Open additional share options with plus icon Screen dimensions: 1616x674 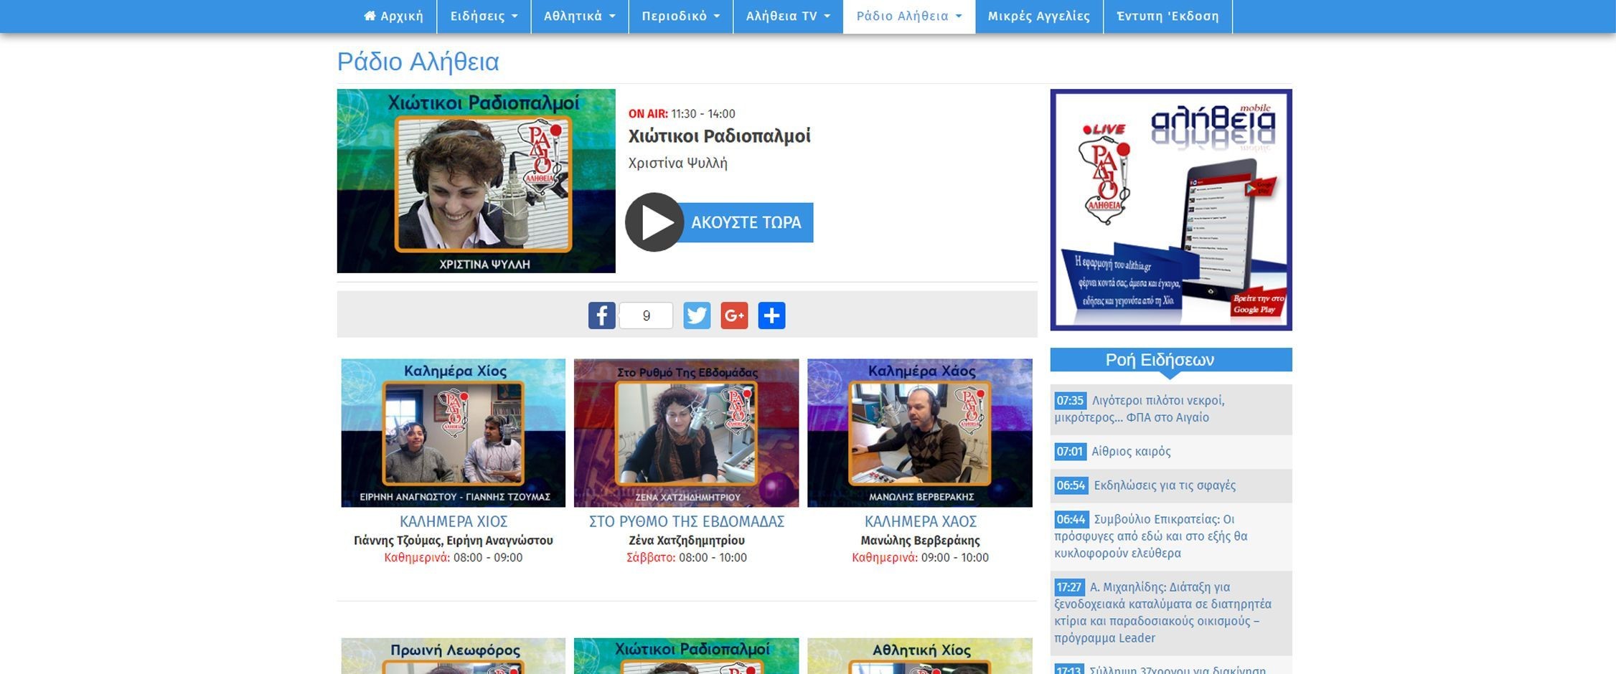tap(772, 314)
